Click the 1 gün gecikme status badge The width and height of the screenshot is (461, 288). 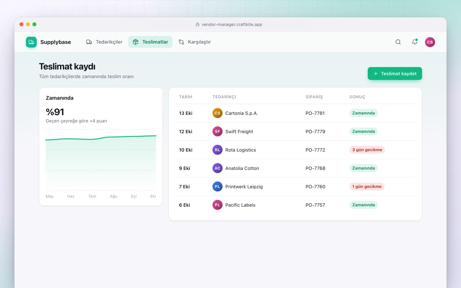click(x=367, y=186)
